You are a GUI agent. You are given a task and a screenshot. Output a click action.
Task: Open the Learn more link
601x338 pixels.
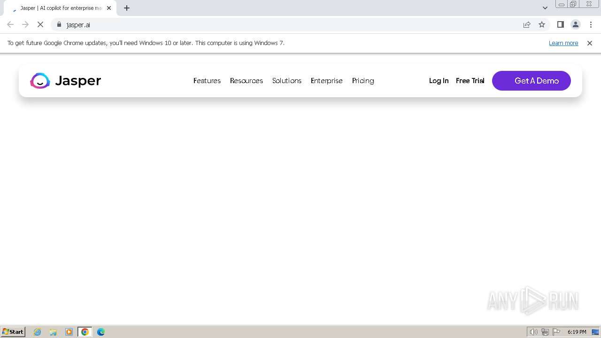click(563, 43)
